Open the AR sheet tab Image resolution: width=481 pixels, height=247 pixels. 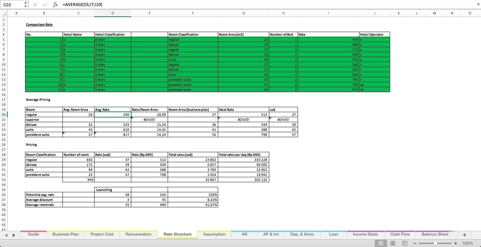pos(245,234)
